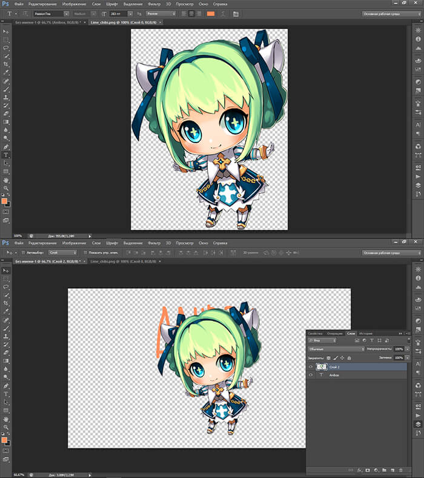The image size is (424, 478).
Task: Add a layer mask from the Layers panel
Action: [x=367, y=470]
